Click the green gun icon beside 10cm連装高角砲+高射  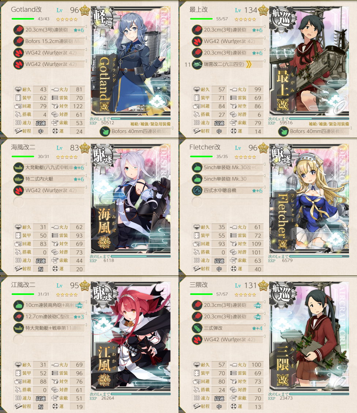coord(18,305)
